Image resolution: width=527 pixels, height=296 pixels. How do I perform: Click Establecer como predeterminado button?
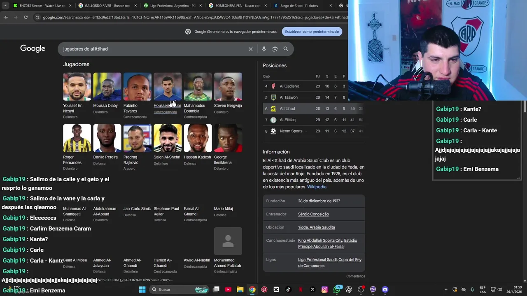coord(312,32)
